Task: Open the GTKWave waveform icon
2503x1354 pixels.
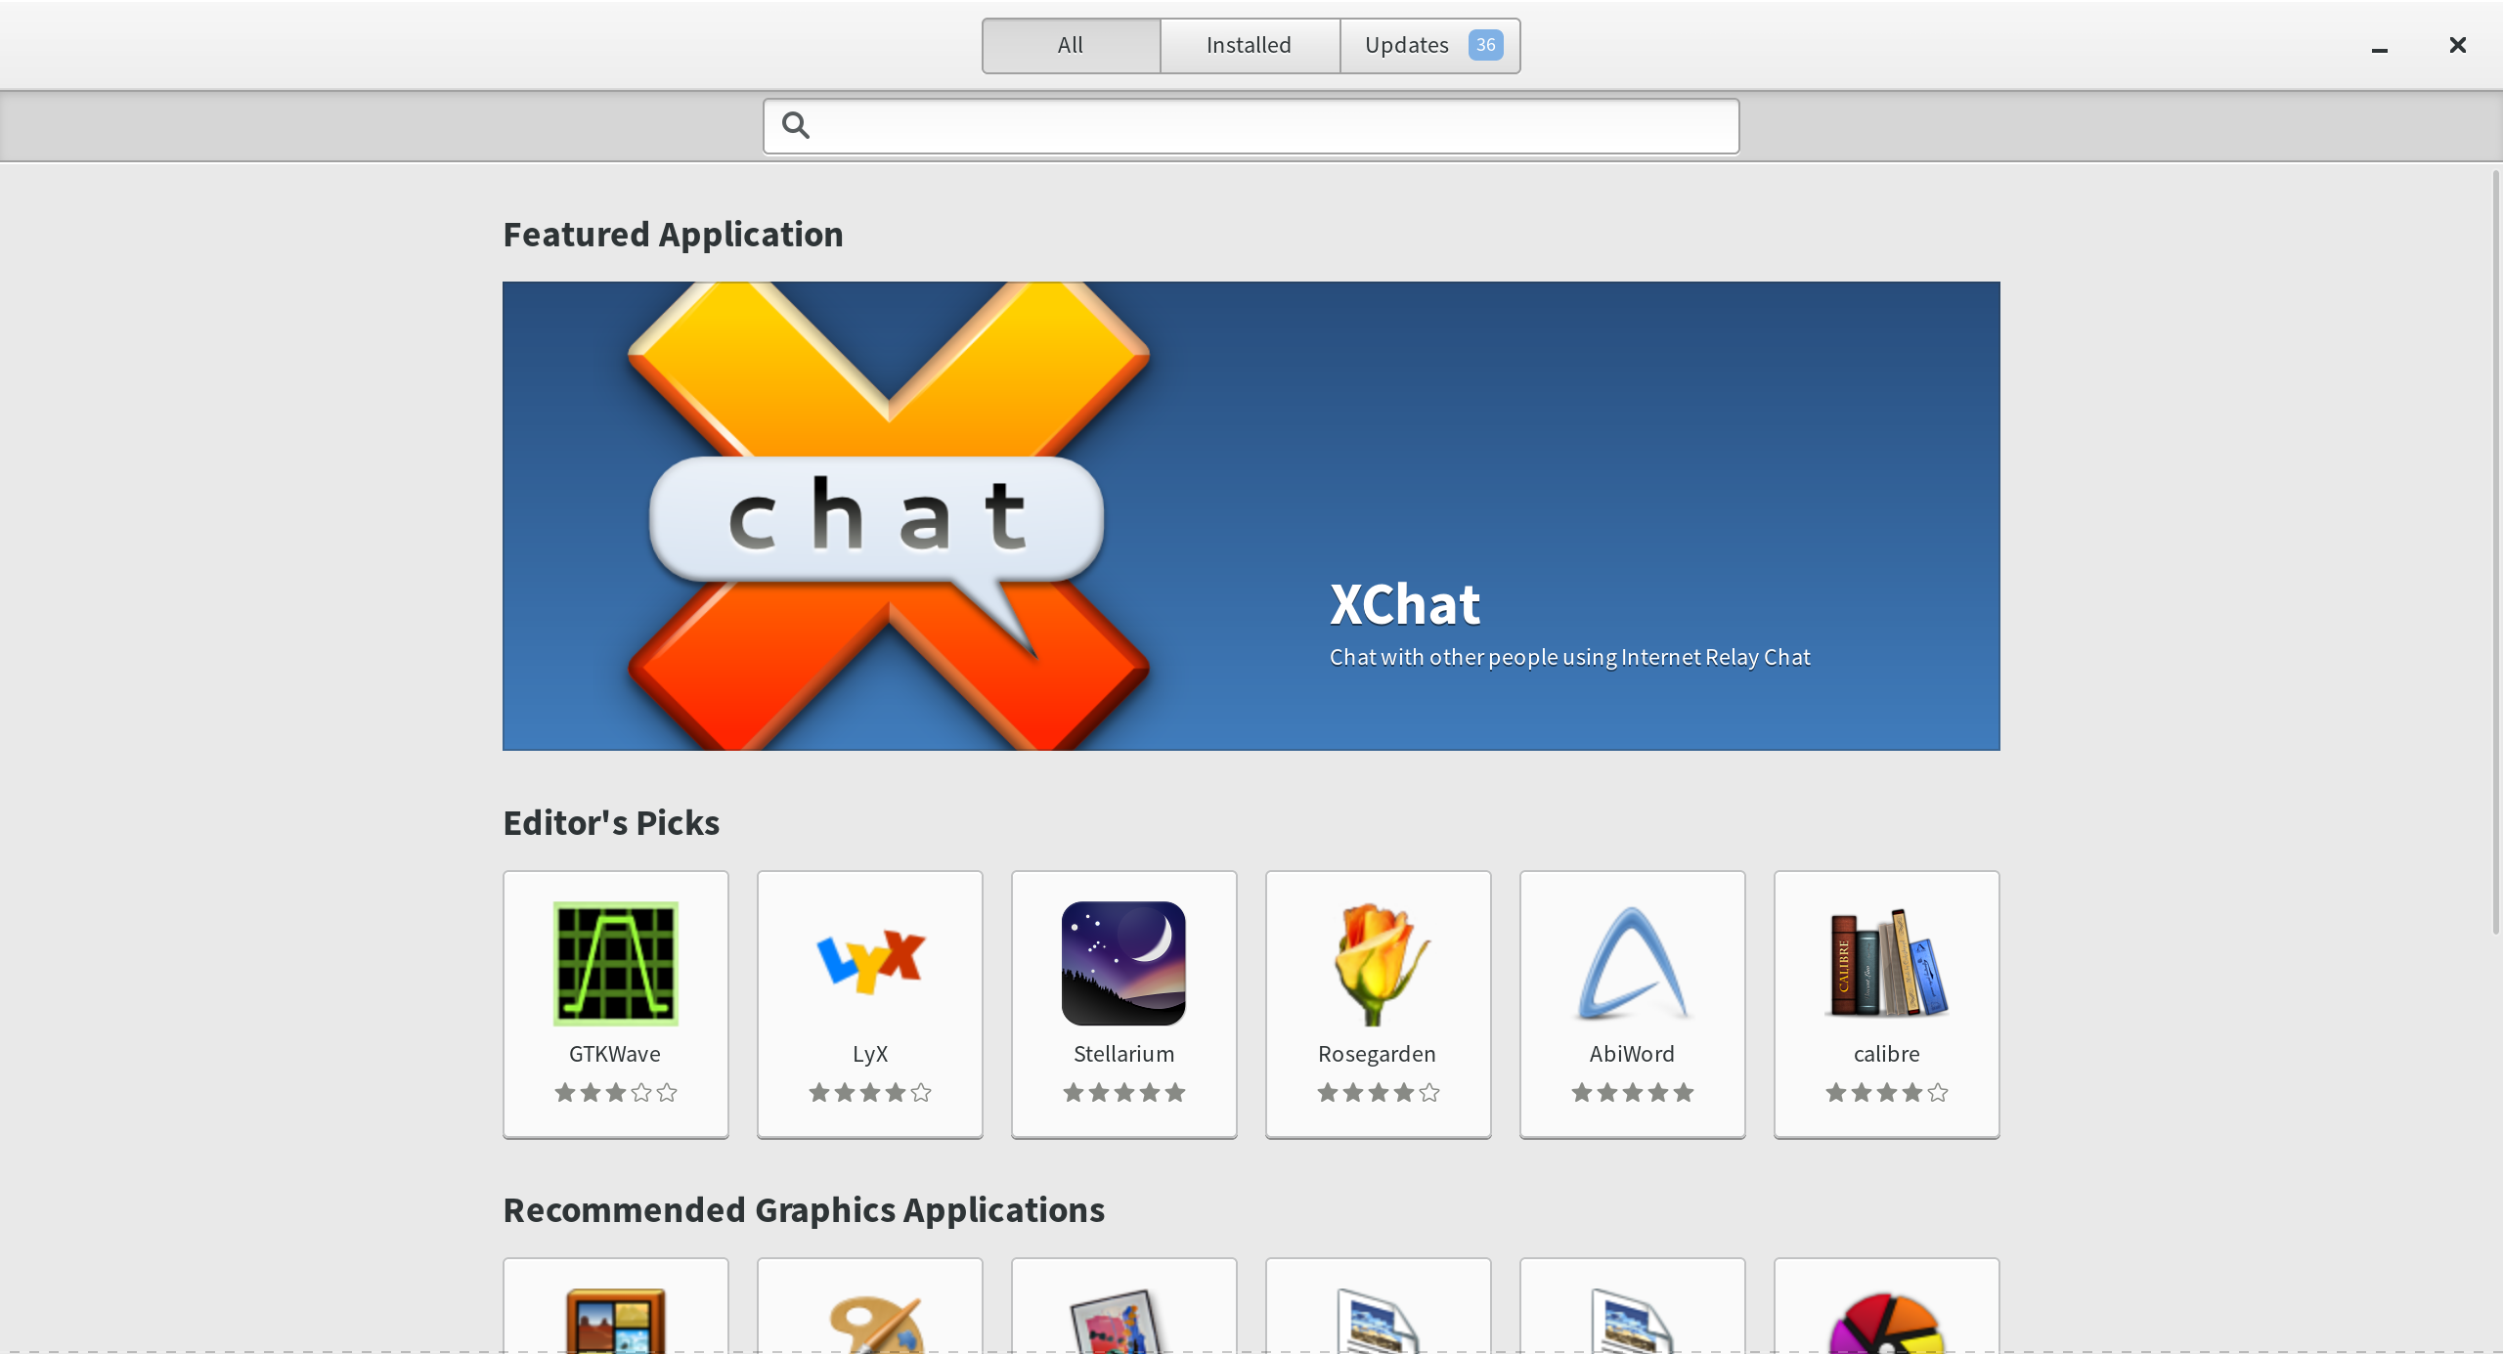Action: (615, 963)
